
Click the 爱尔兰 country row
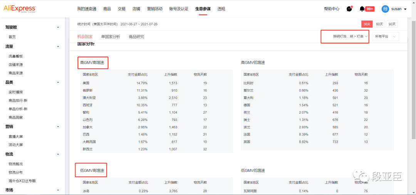pyautogui.click(x=317, y=90)
